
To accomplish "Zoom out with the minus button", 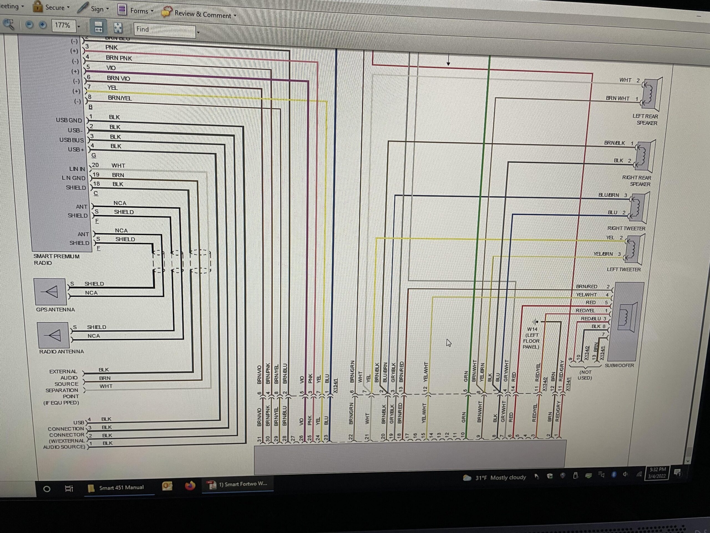I will [x=29, y=25].
